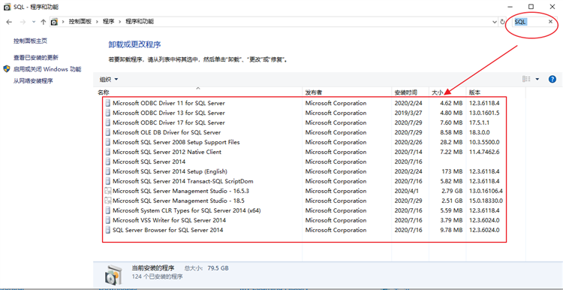
Task: Click the icon of Microsoft SQL Server 2014
Action: (108, 162)
